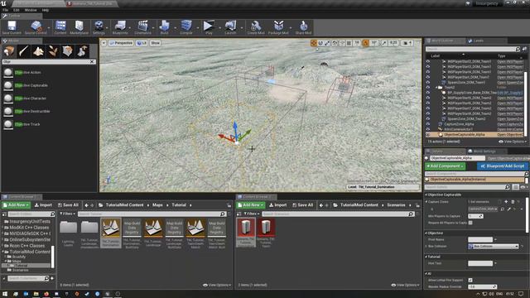Open the File menu
The width and height of the screenshot is (530, 298).
[x=6, y=10]
